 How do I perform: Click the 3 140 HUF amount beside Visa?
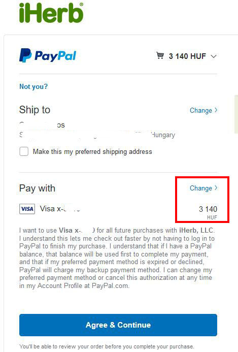208,212
